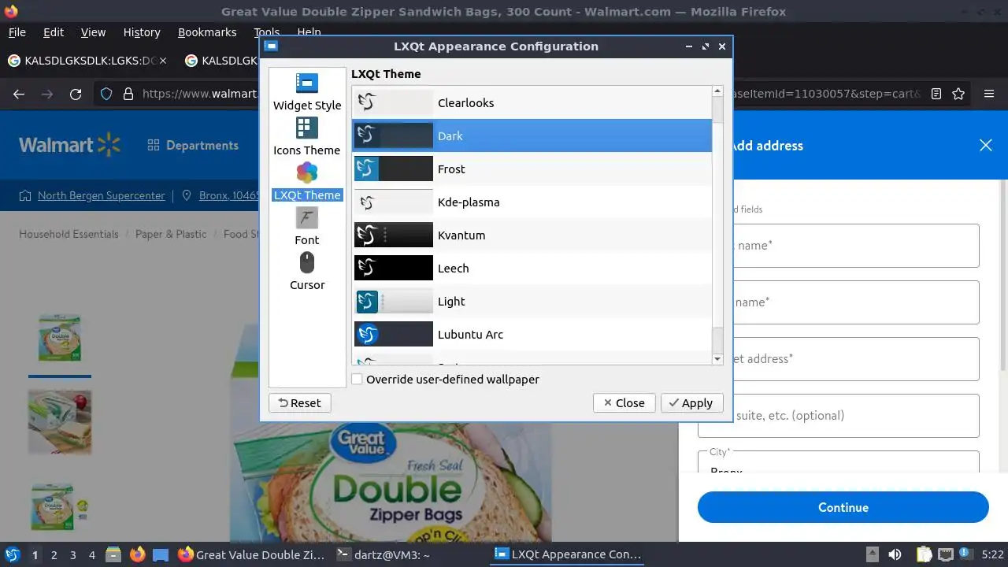Click the Reset button

pyautogui.click(x=300, y=403)
